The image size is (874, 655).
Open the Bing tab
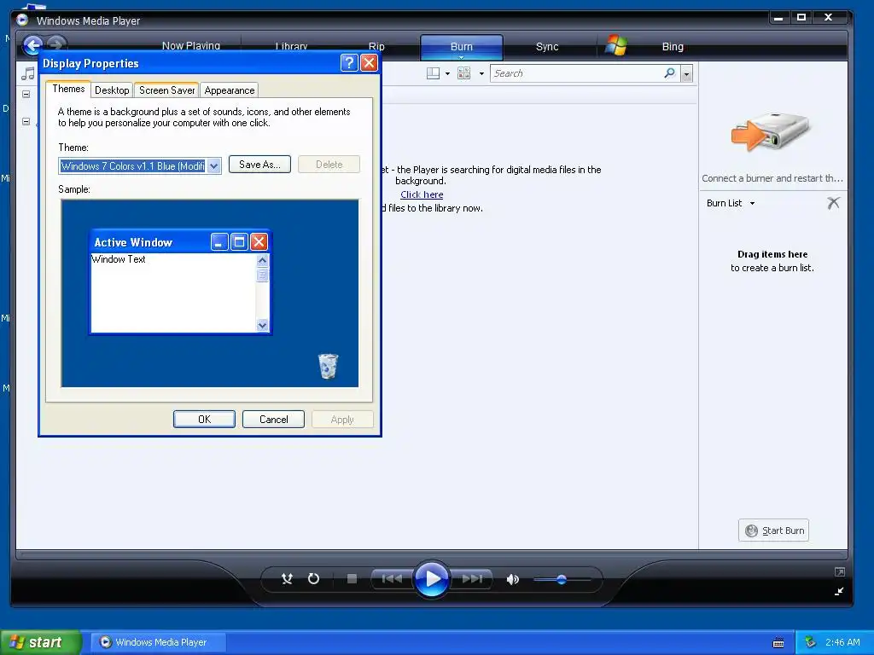[x=673, y=47]
